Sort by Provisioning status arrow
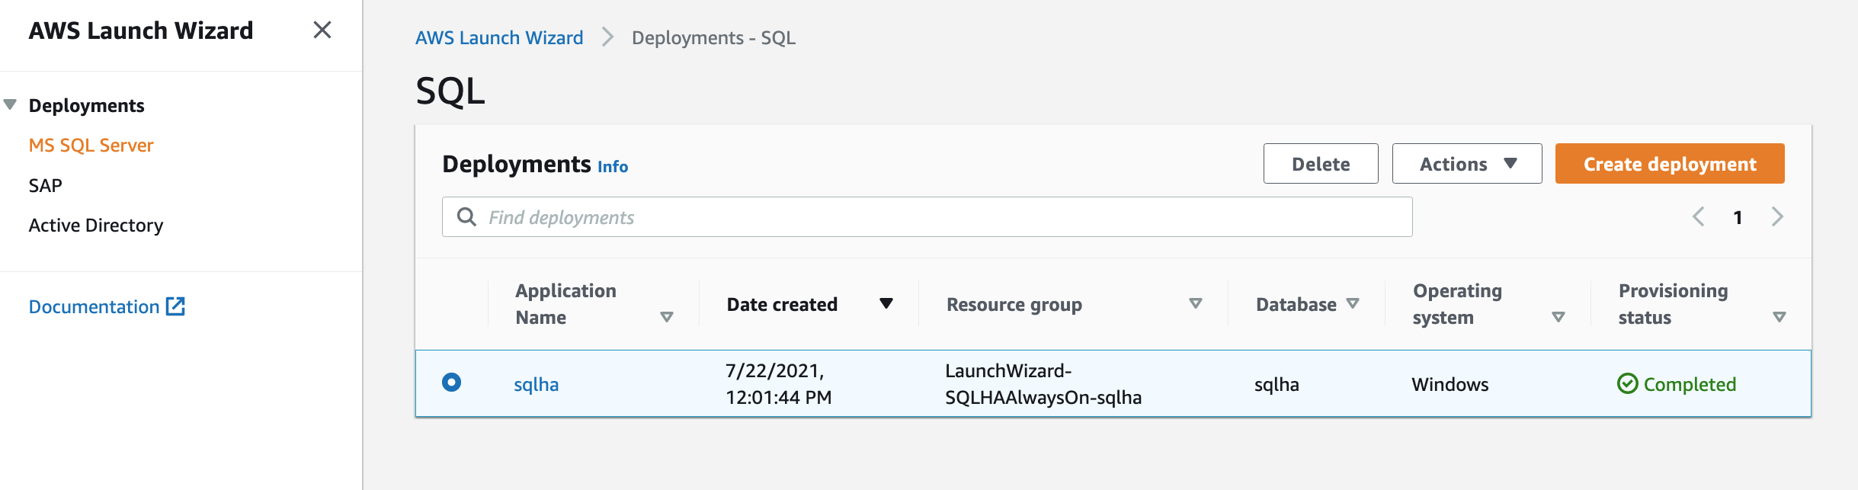Image resolution: width=1858 pixels, height=490 pixels. click(x=1779, y=317)
